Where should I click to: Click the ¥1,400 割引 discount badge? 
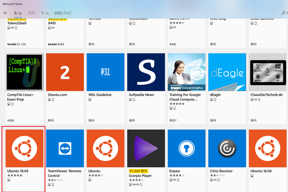coord(138,171)
